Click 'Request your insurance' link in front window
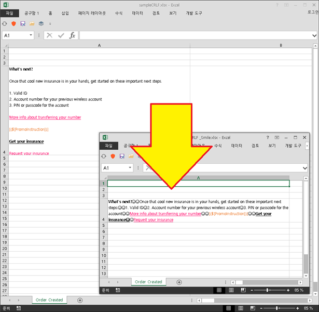This screenshot has width=319, height=312. pyautogui.click(x=154, y=220)
